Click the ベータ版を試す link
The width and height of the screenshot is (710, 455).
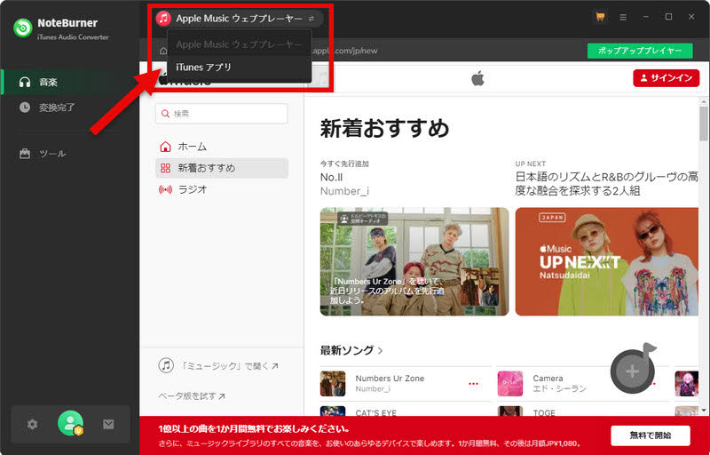coord(192,396)
